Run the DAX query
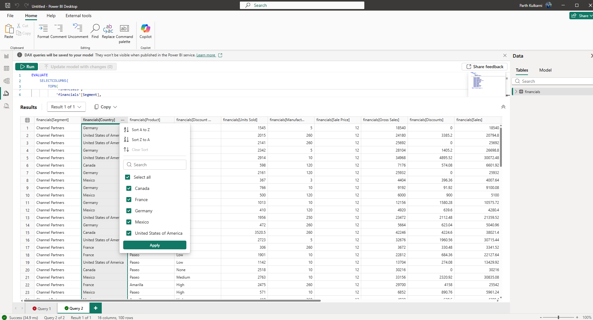Viewport: 593px width, 320px height. coord(27,67)
